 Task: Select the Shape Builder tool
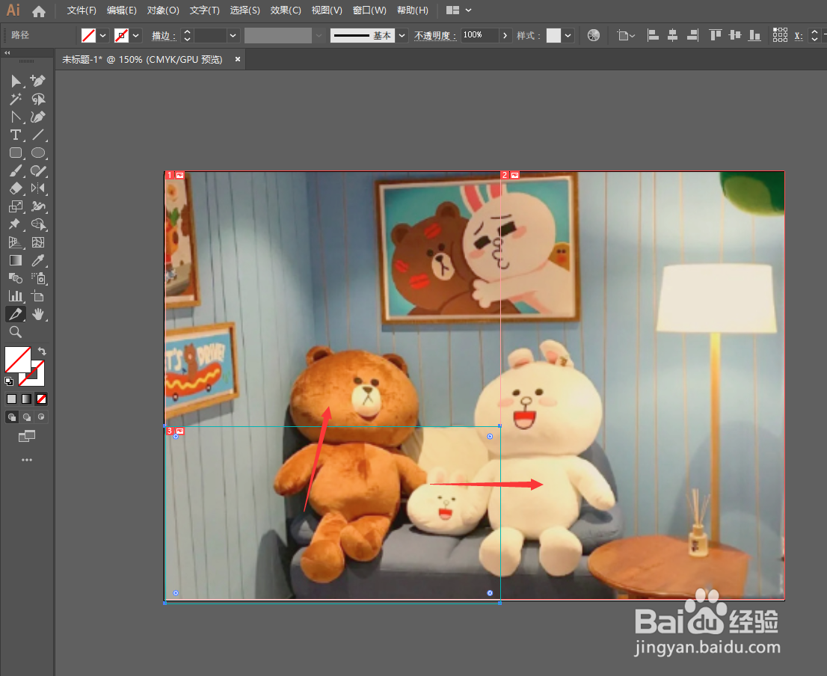[38, 224]
